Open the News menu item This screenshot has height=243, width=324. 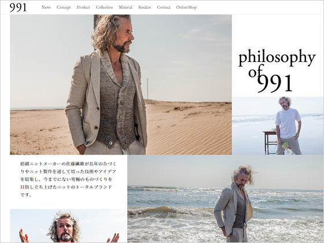[x=46, y=7]
